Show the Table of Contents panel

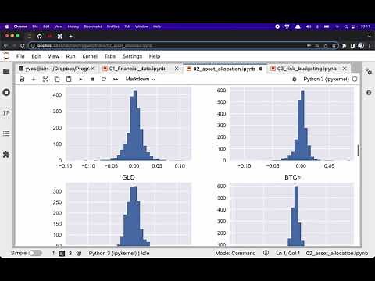click(6, 133)
